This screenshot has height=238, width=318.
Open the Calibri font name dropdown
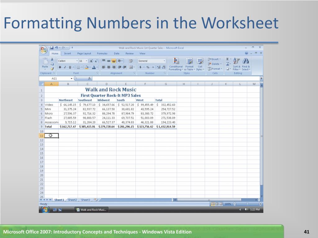click(77, 61)
